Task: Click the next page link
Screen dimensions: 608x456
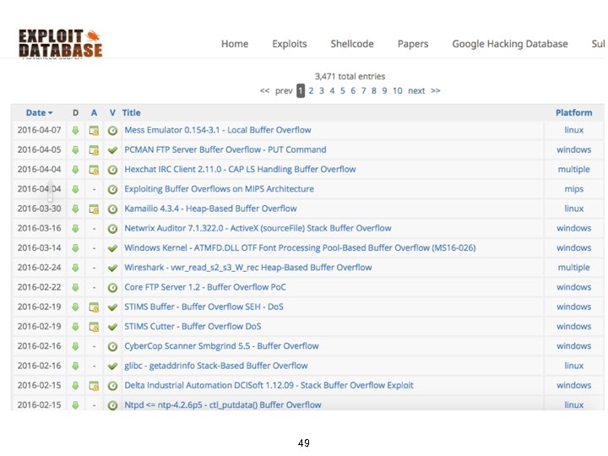Action: click(416, 90)
